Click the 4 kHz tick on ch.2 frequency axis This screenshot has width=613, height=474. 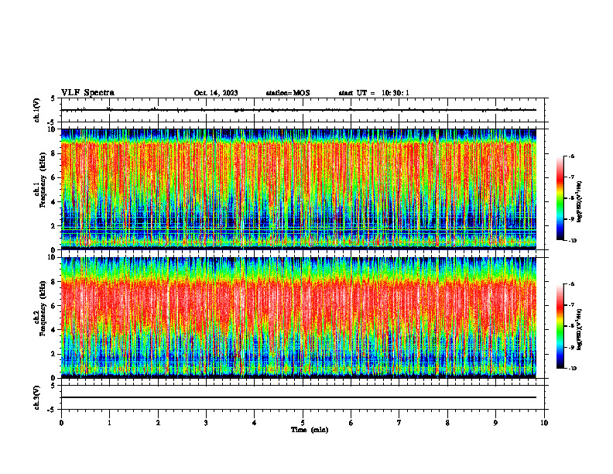click(53, 330)
